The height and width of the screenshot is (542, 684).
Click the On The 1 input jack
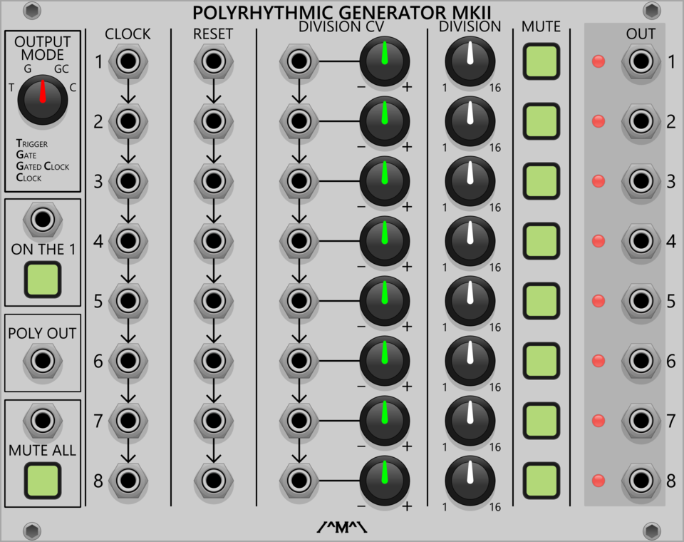point(43,219)
